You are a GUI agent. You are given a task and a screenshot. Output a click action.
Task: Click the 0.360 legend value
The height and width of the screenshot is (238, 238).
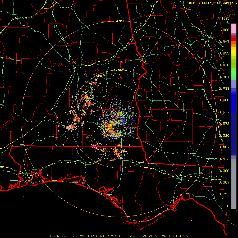[x=224, y=171]
